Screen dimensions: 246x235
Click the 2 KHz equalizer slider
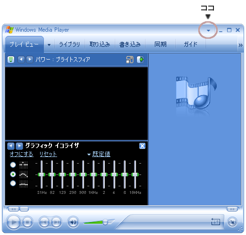coord(104,174)
